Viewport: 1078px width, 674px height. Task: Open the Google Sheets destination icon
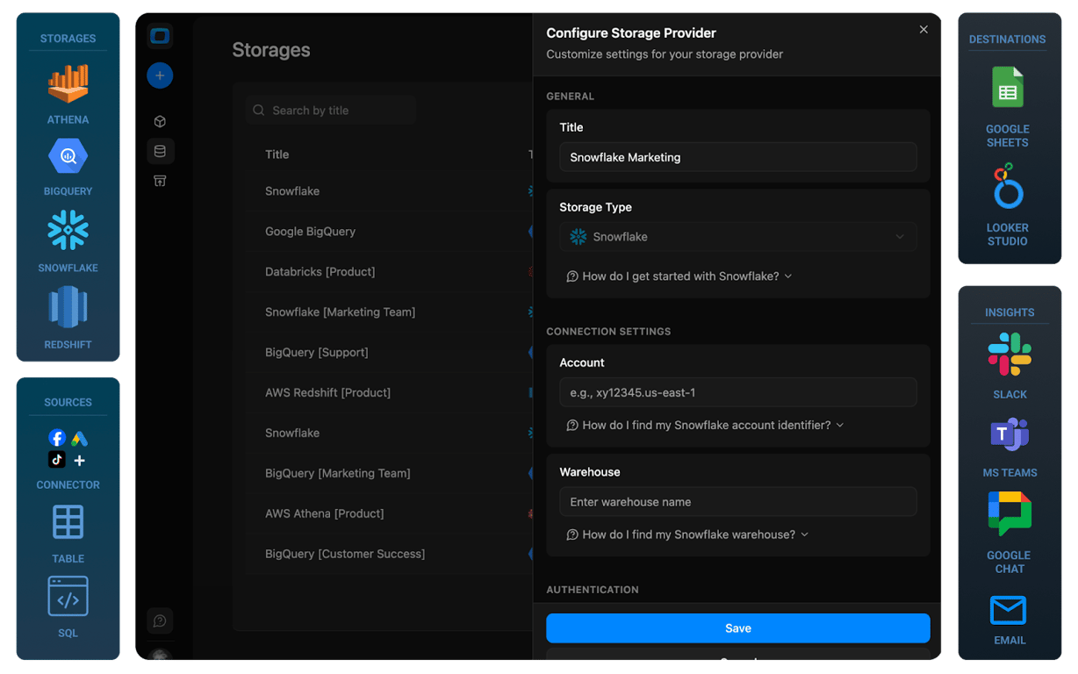(x=1008, y=88)
